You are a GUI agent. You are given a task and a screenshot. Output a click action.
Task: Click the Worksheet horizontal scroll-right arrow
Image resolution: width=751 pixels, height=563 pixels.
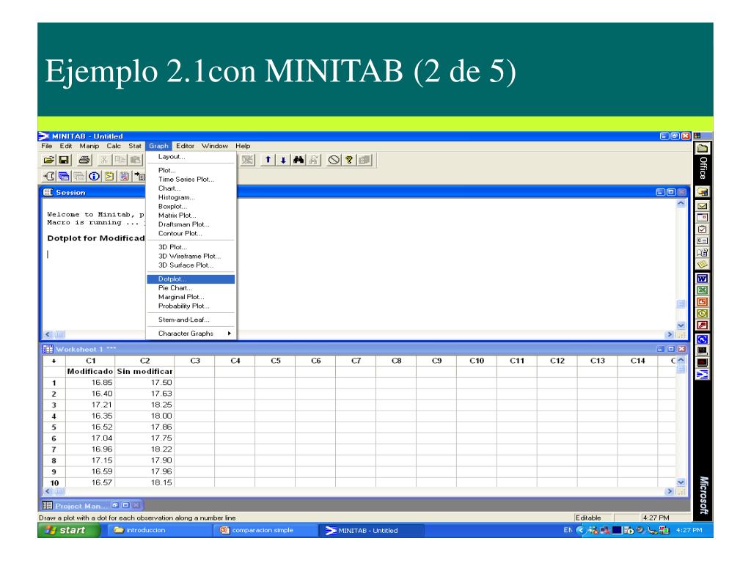pos(670,491)
